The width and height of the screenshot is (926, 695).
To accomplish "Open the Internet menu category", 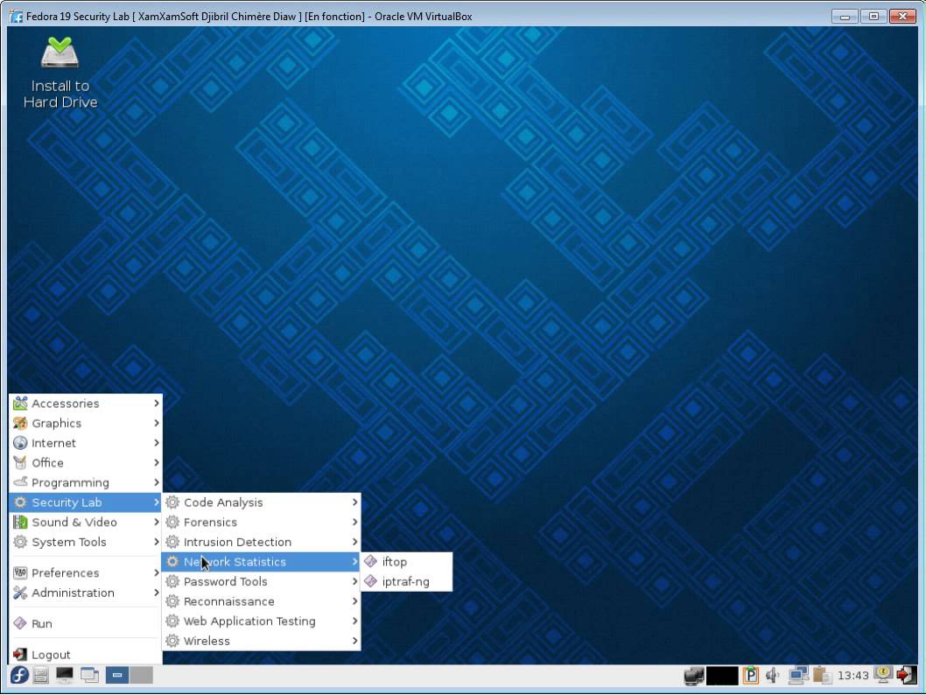I will (86, 443).
